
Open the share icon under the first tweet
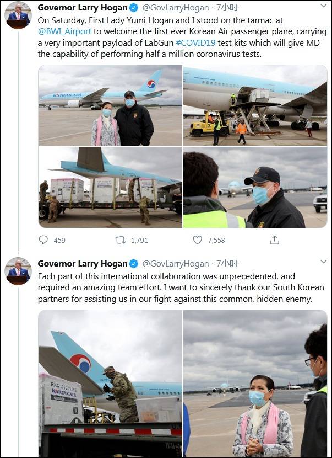point(274,240)
